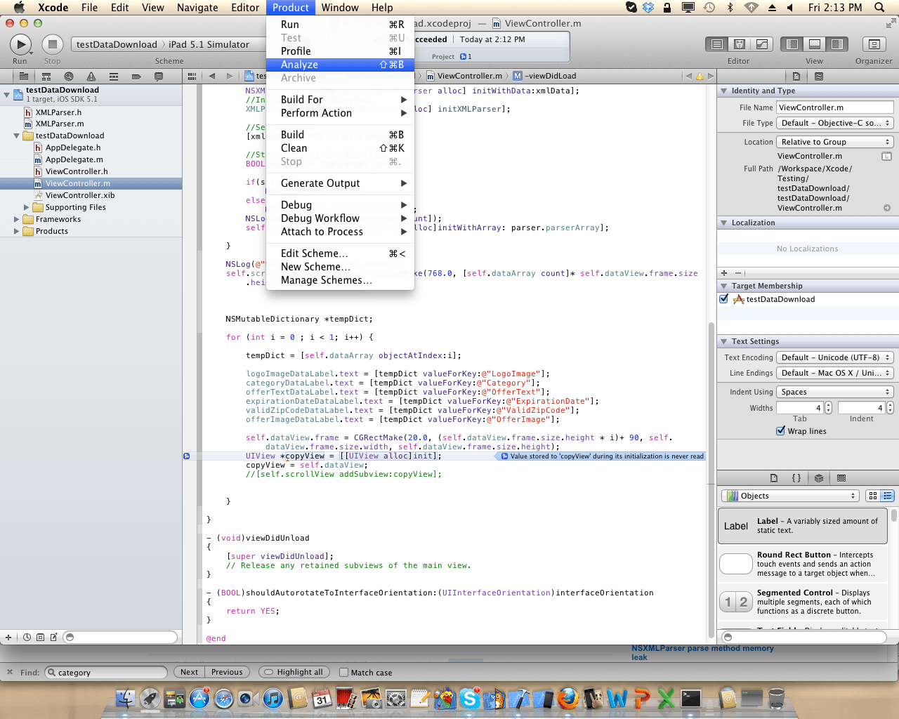The height and width of the screenshot is (719, 899).
Task: Go back in editor history
Action: [211, 76]
